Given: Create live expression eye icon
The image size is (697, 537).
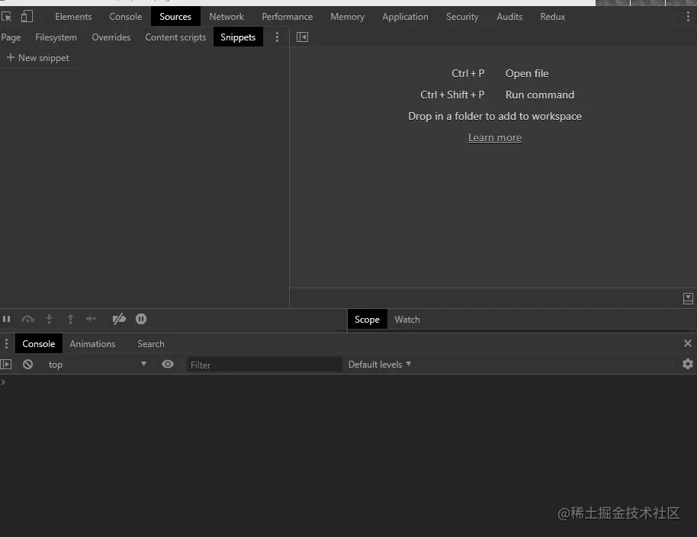Looking at the screenshot, I should tap(168, 365).
